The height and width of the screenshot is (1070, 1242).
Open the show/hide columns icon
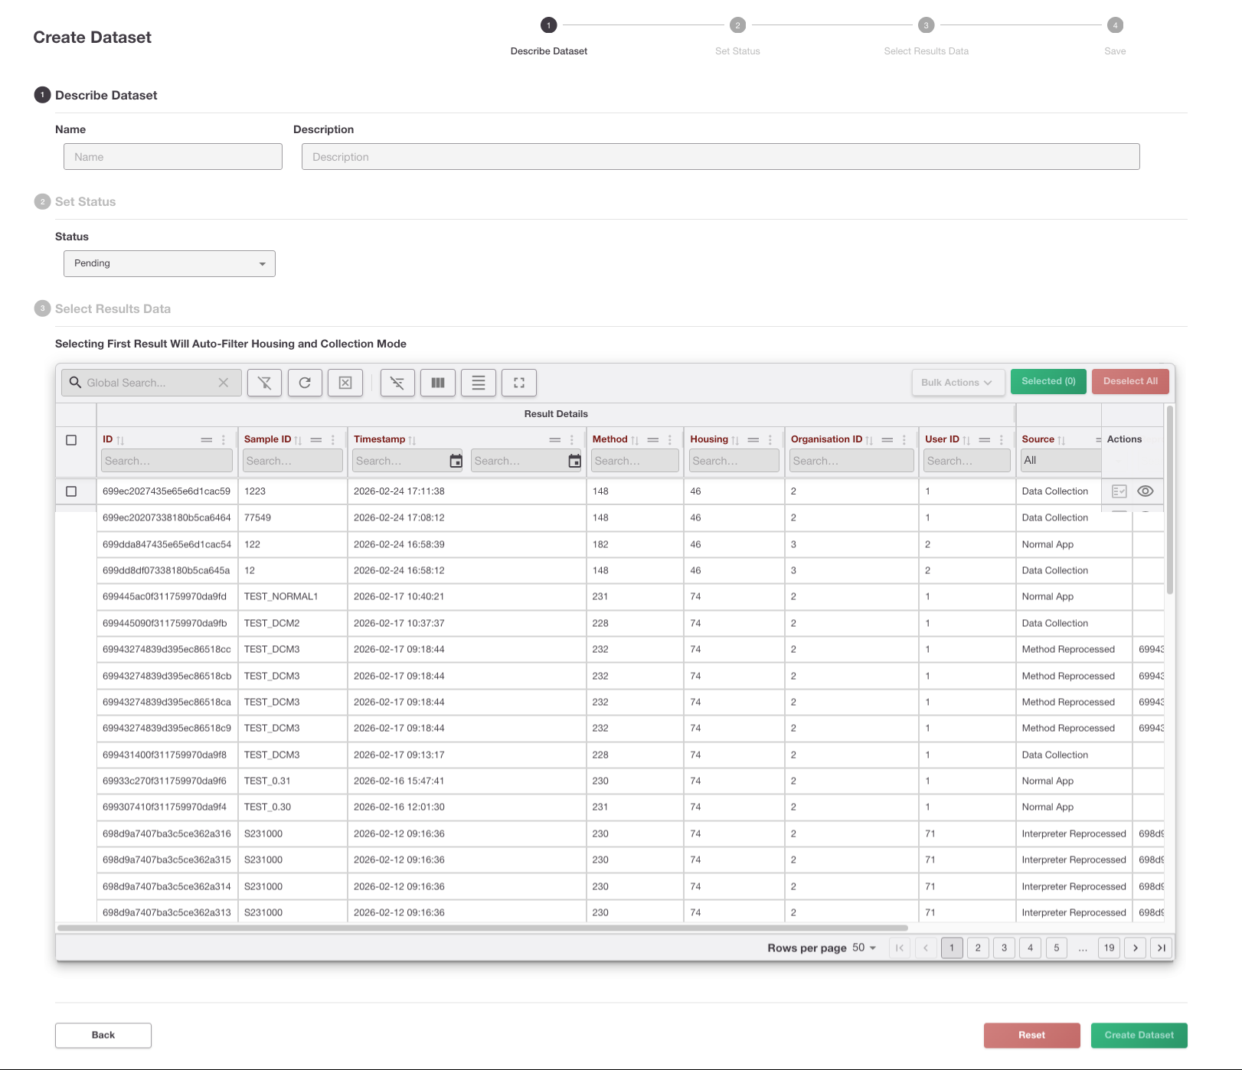click(438, 383)
